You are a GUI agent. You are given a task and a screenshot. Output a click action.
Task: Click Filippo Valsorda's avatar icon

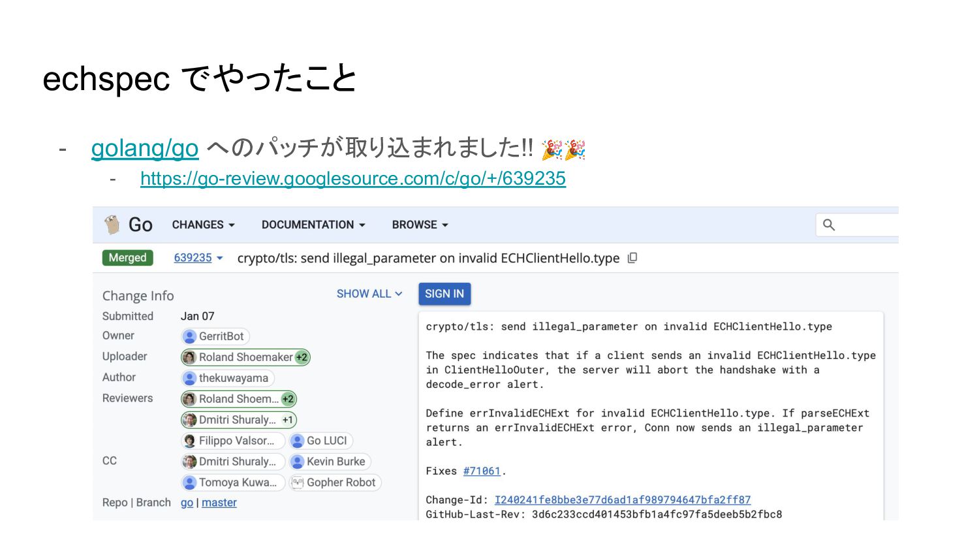(x=189, y=441)
